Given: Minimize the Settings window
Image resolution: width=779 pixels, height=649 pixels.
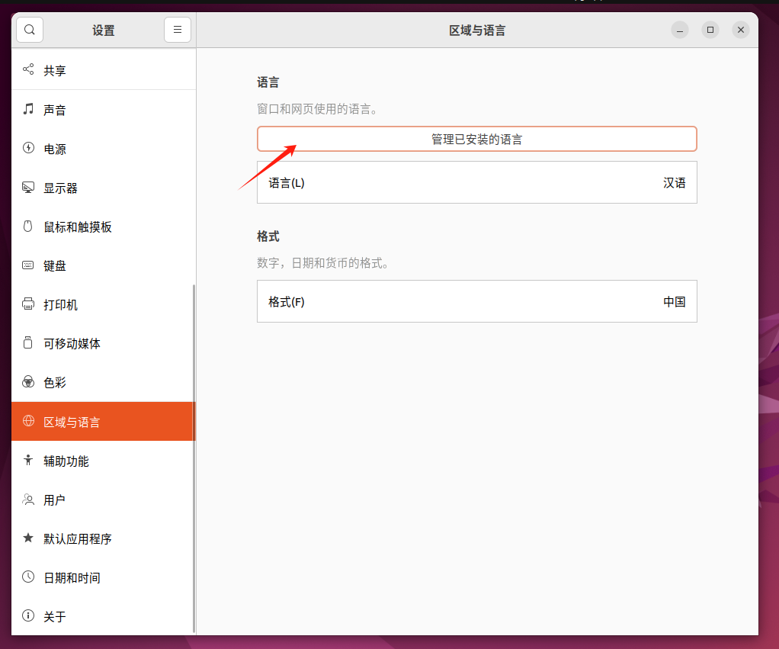Looking at the screenshot, I should pos(680,30).
